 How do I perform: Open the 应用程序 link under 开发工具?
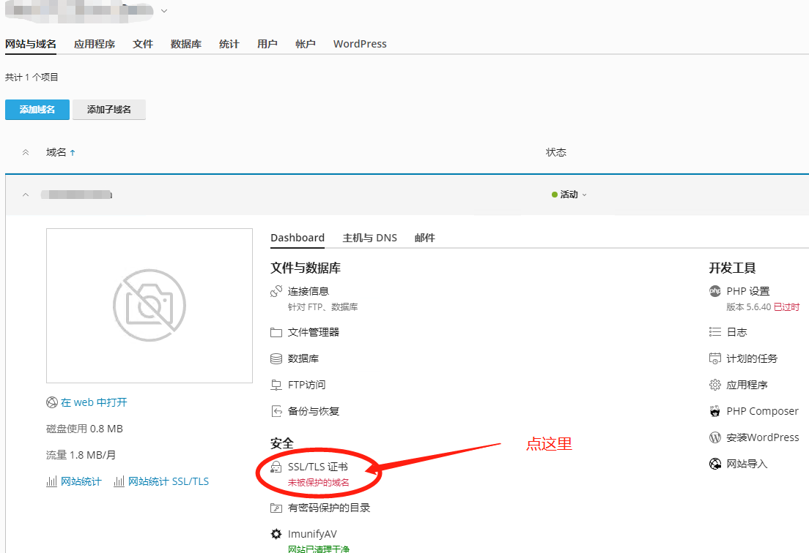pos(747,385)
